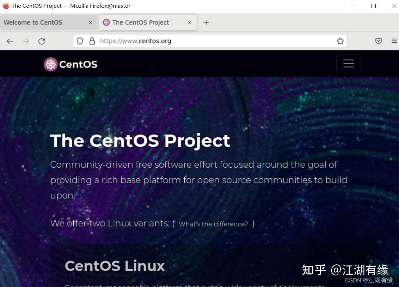Click the shield tracking protection icon
Image resolution: width=399 pixels, height=287 pixels.
coord(80,41)
